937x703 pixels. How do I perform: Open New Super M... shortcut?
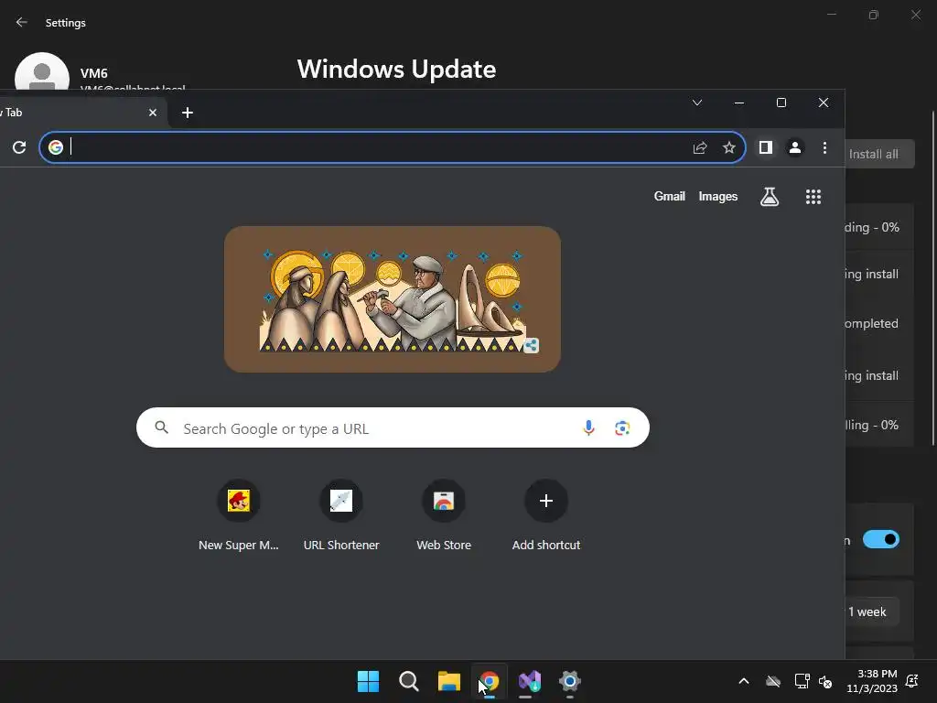point(239,514)
